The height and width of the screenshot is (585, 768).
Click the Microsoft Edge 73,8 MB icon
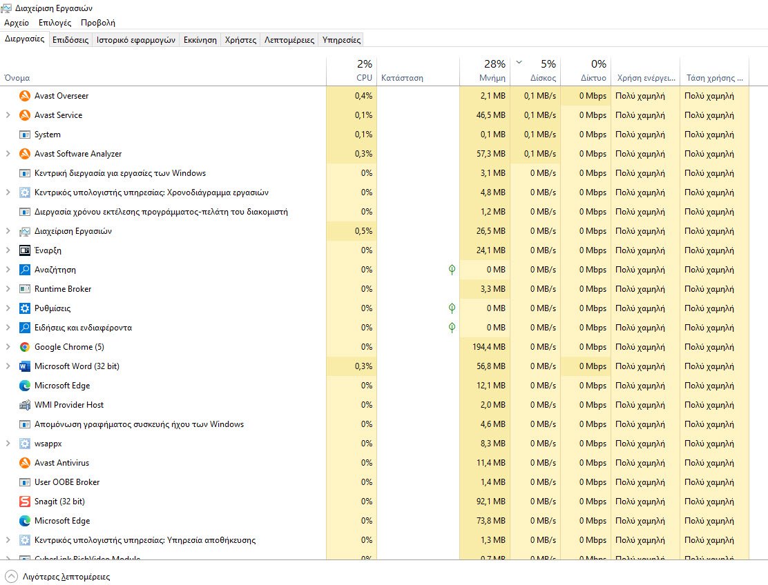pos(24,521)
